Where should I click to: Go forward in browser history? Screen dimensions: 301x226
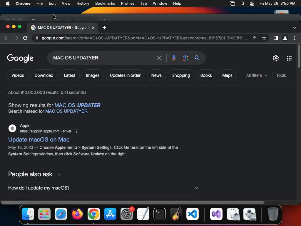coord(16,38)
